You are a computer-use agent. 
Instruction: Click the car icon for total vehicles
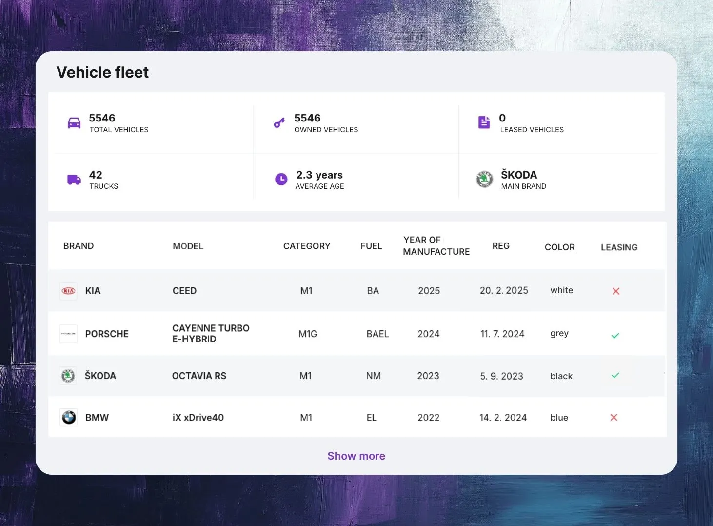(x=74, y=122)
